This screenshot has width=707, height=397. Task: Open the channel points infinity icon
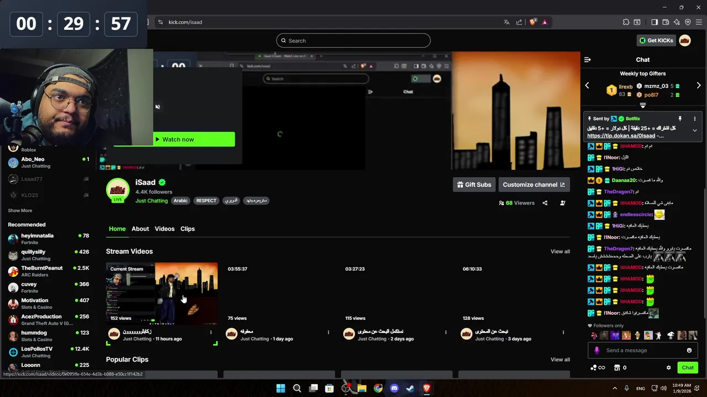coord(598,368)
